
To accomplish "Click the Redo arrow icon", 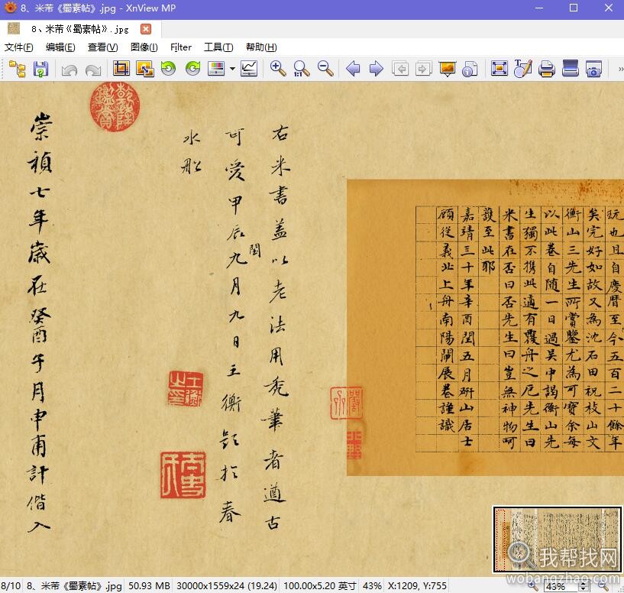I will (x=93, y=70).
